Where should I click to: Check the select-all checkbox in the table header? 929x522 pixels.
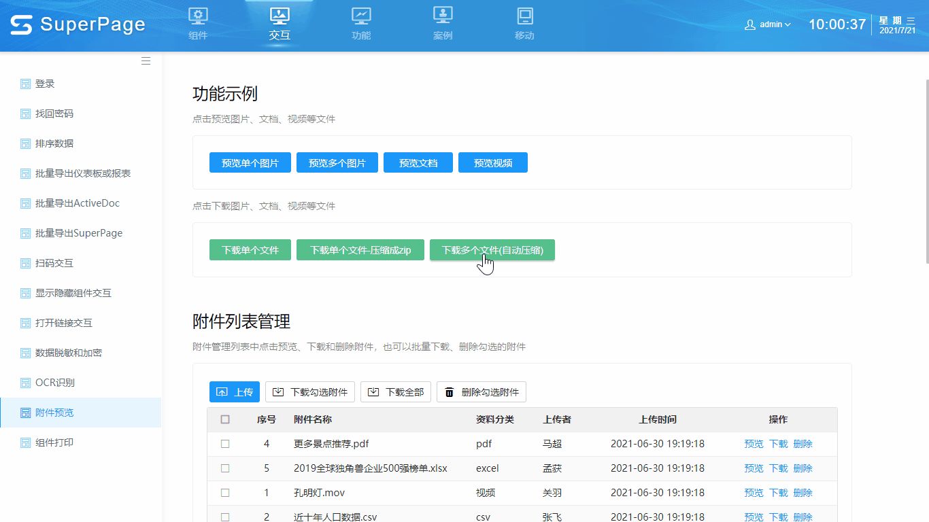click(225, 419)
